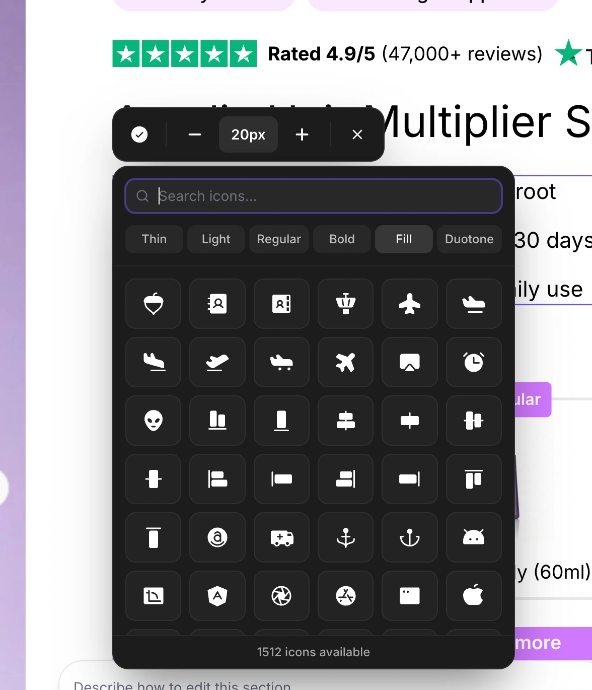The height and width of the screenshot is (690, 592).
Task: Select the airplane taking off icon
Action: (x=217, y=362)
